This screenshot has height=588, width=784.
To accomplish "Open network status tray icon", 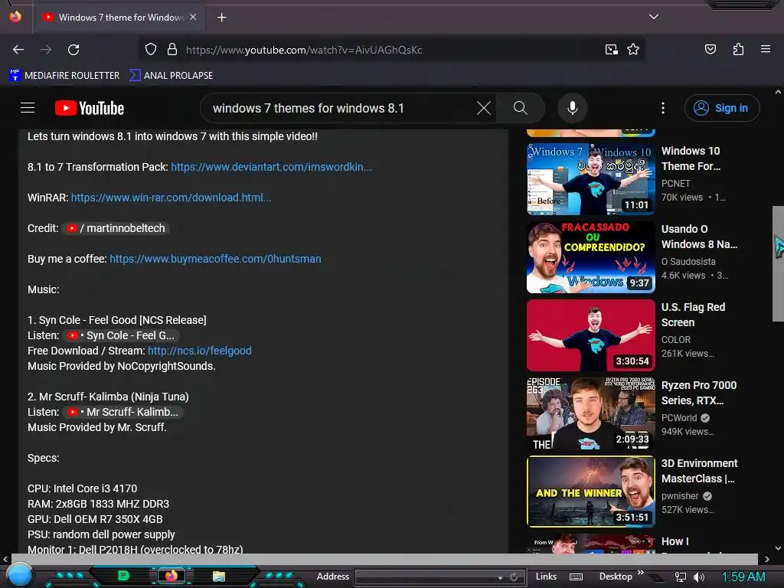I will click(x=681, y=577).
